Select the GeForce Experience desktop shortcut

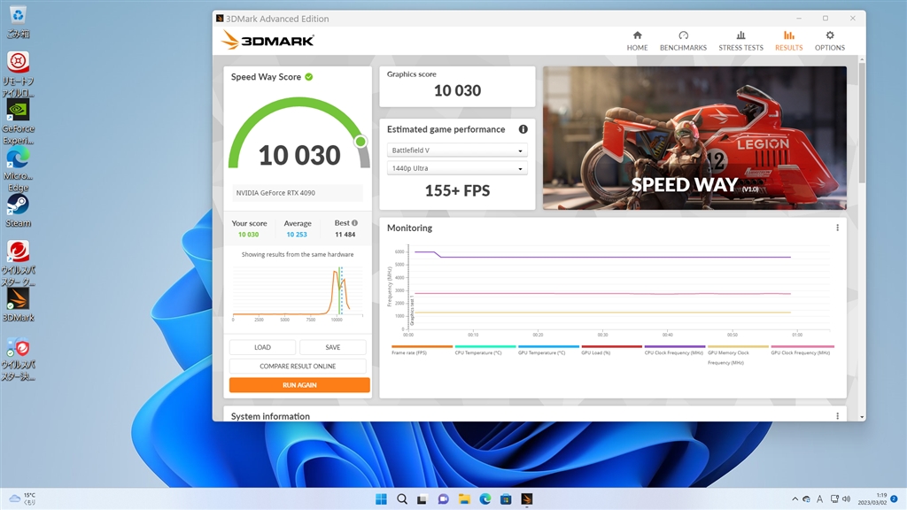pyautogui.click(x=18, y=122)
